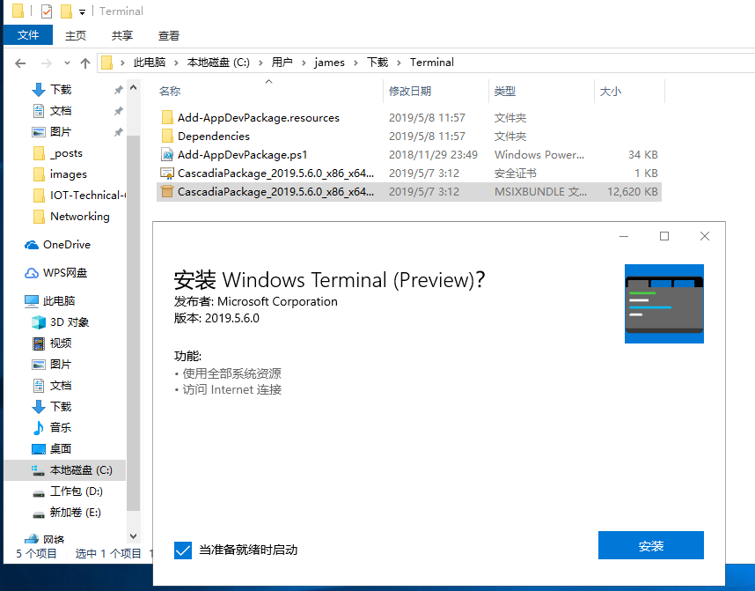Open the _posts folder in sidebar

pos(66,153)
